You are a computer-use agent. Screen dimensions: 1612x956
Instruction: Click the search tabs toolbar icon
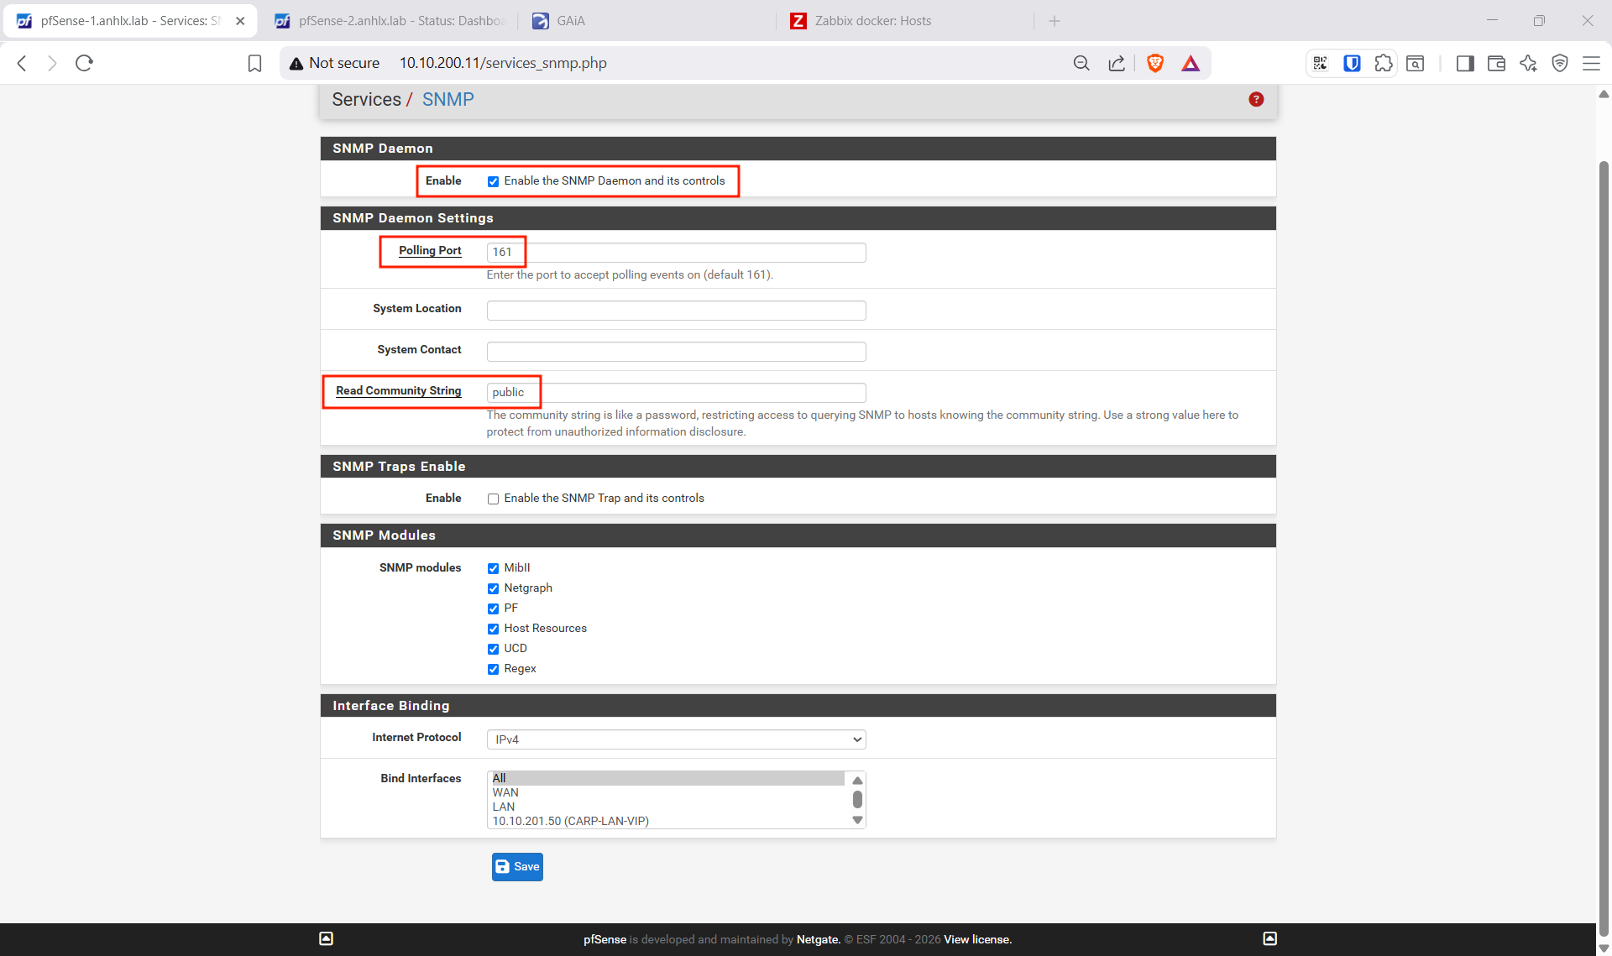pyautogui.click(x=1416, y=63)
